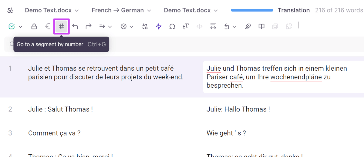The height and width of the screenshot is (157, 364).
Task: Click the greyed insert tag icon
Action: pyautogui.click(x=199, y=26)
